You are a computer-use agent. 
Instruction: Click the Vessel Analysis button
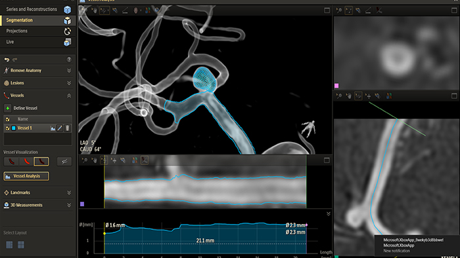[26, 176]
